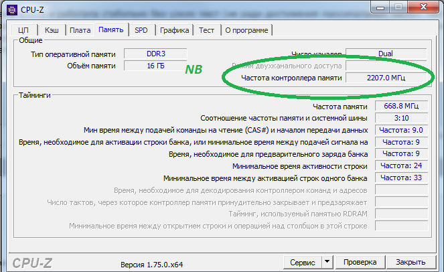Open the ЦП tab
Image resolution: width=444 pixels, height=272 pixels.
pos(24,30)
